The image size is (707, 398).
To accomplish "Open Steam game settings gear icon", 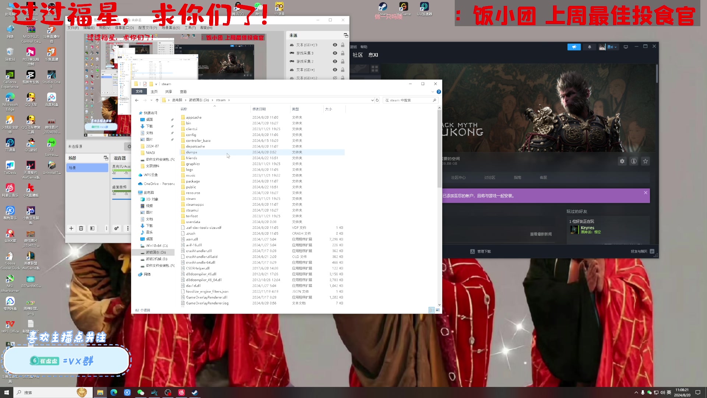I will (622, 161).
